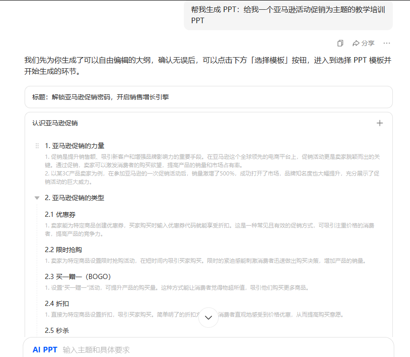Select sub-item 2.3 买一赠一 (BOGO)
Screen dimensions: 410x357
(78, 277)
